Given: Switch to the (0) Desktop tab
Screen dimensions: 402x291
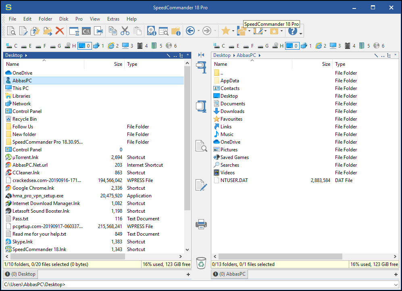Looking at the screenshot, I should click(20, 274).
